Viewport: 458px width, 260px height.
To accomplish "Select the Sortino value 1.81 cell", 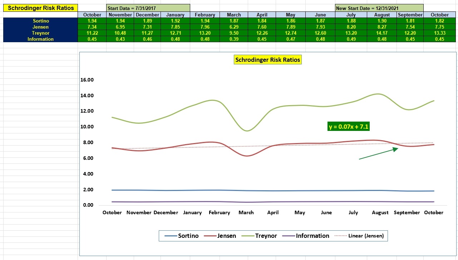I will pos(410,21).
